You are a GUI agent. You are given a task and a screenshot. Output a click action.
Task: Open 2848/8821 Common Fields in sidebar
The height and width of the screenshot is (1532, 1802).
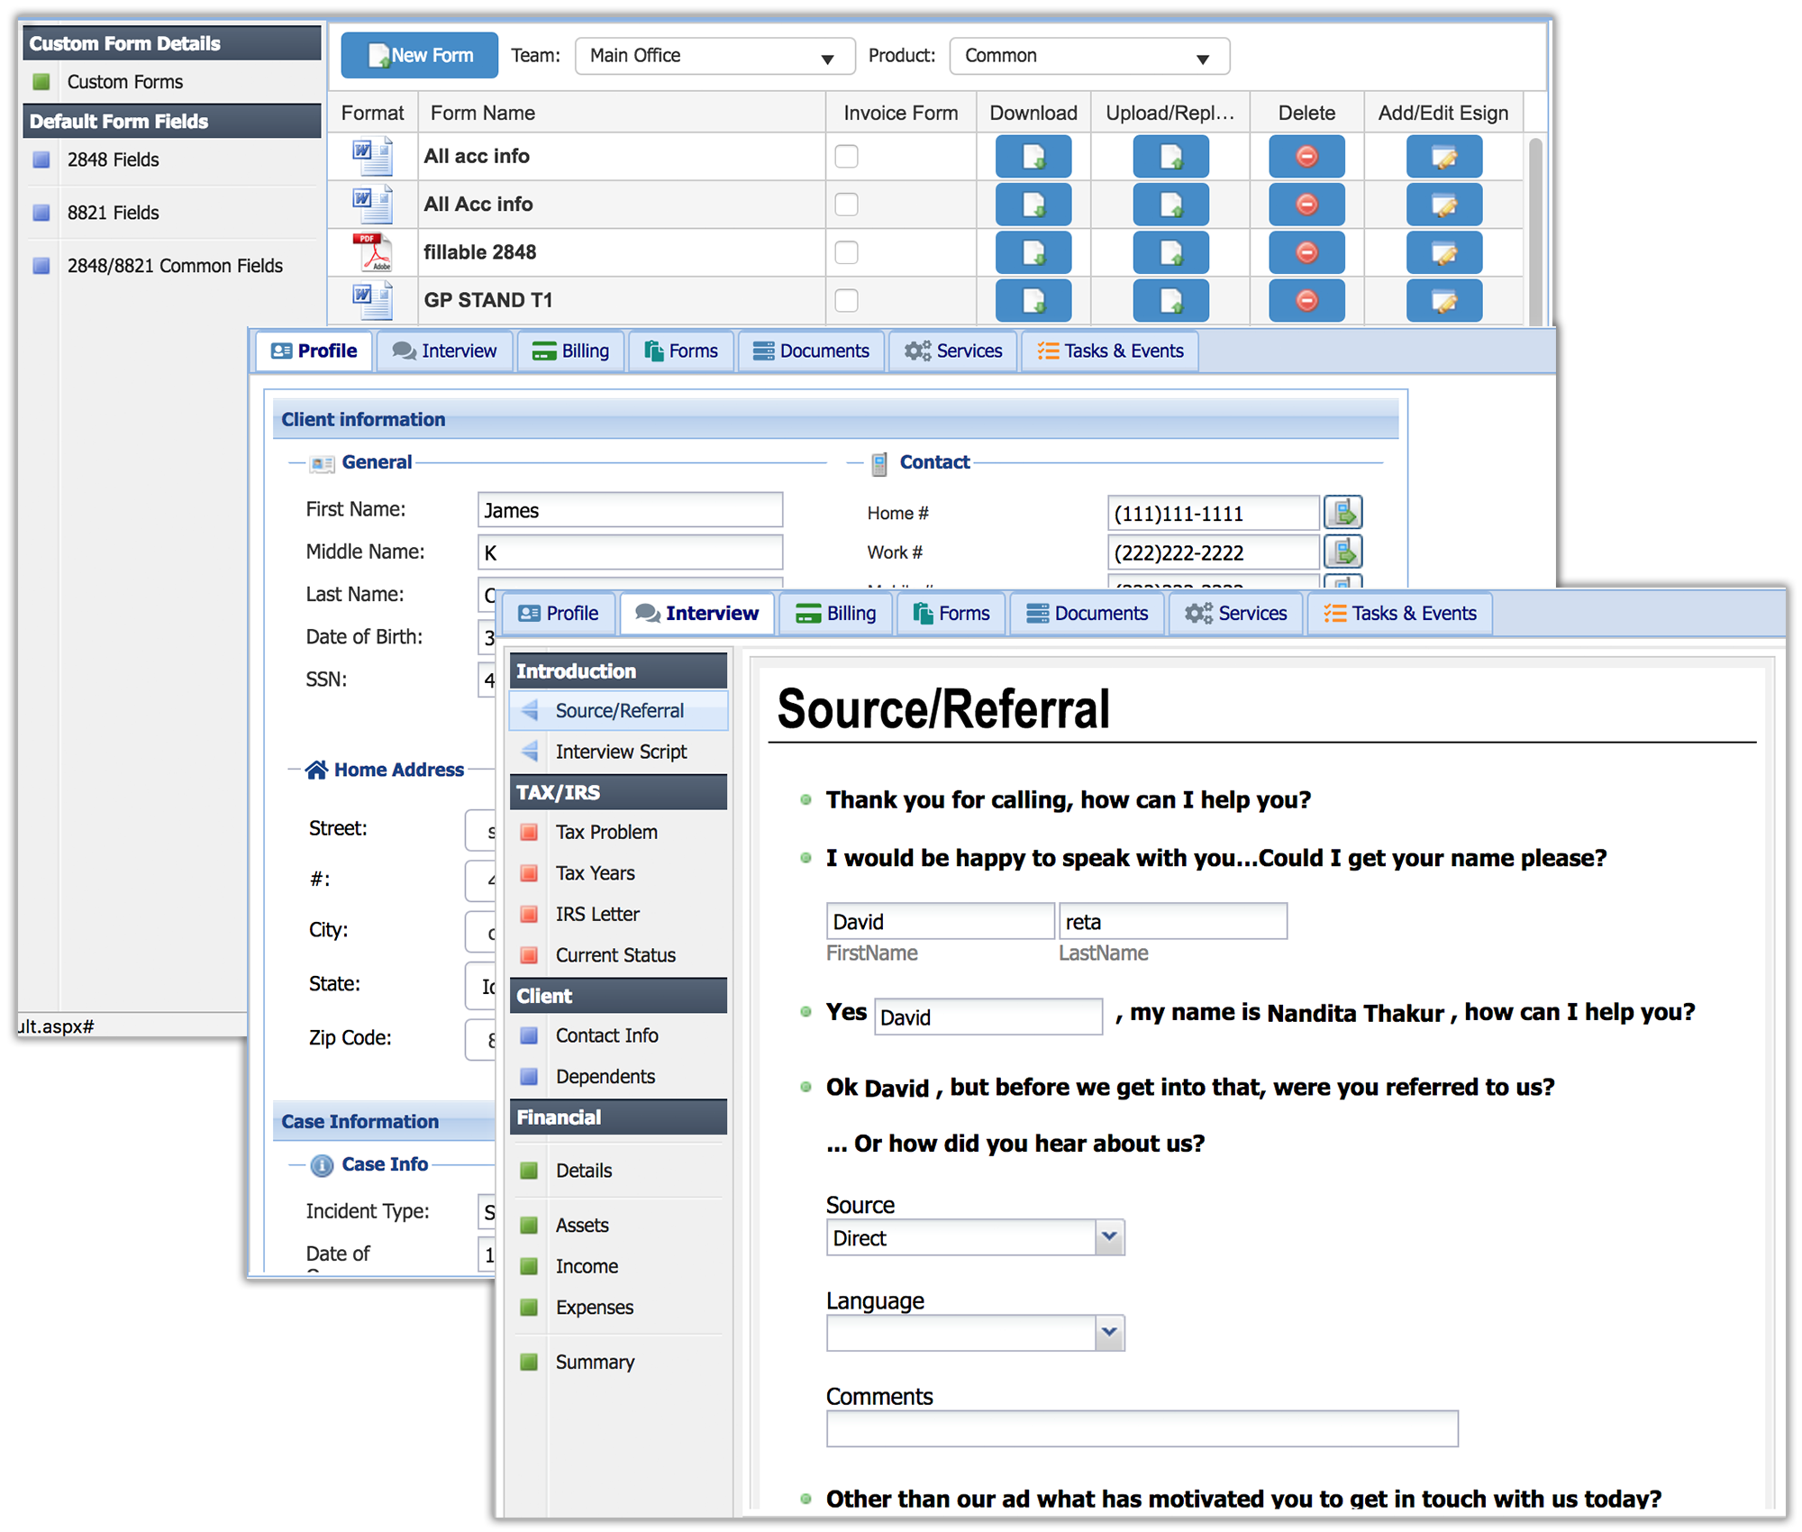point(175,266)
